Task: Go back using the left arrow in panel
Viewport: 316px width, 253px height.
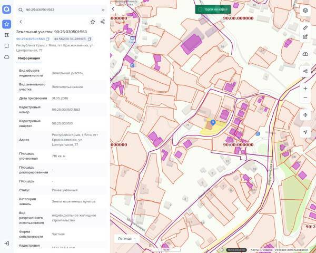Action: coord(21,22)
